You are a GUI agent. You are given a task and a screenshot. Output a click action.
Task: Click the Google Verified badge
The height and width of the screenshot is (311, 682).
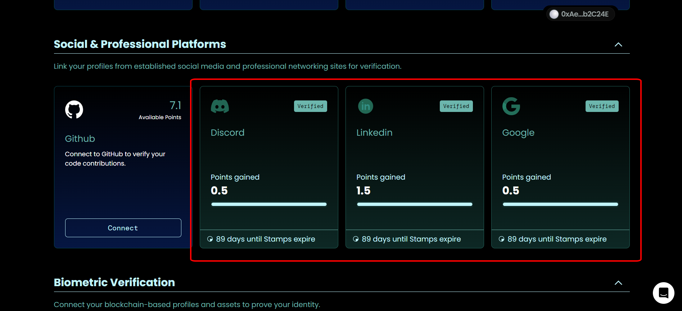click(602, 106)
